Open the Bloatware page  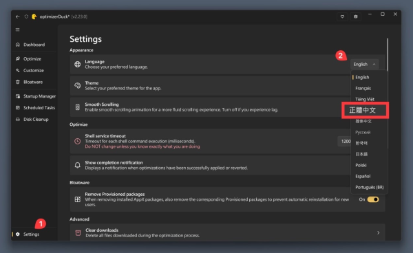tap(34, 82)
